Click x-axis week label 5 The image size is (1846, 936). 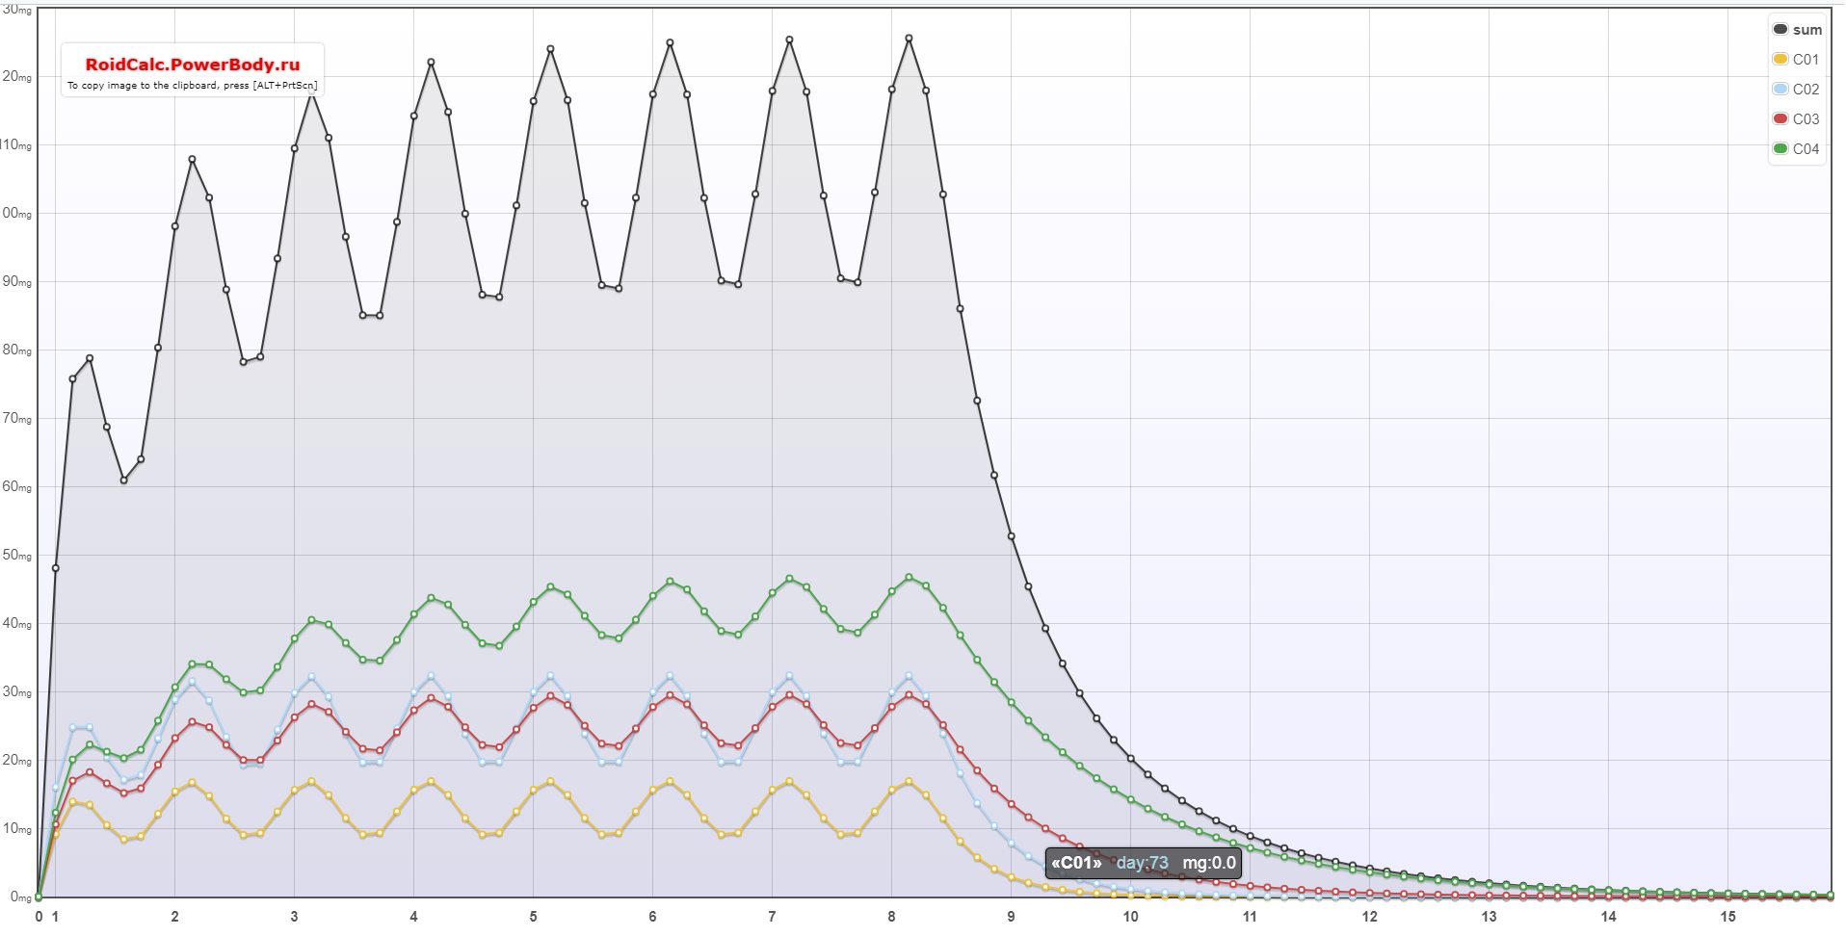[533, 917]
